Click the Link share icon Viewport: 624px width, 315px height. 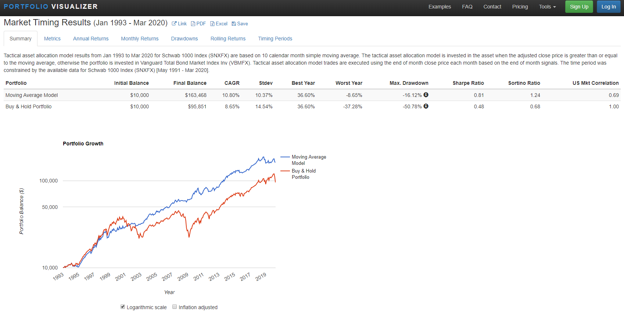coord(174,24)
